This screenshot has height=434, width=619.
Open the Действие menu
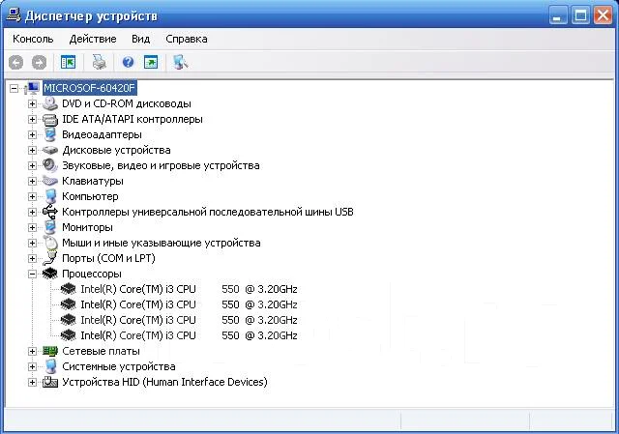(93, 39)
